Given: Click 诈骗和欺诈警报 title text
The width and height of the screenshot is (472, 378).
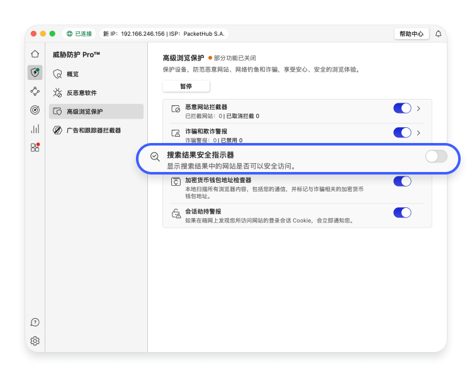Looking at the screenshot, I should click(206, 132).
